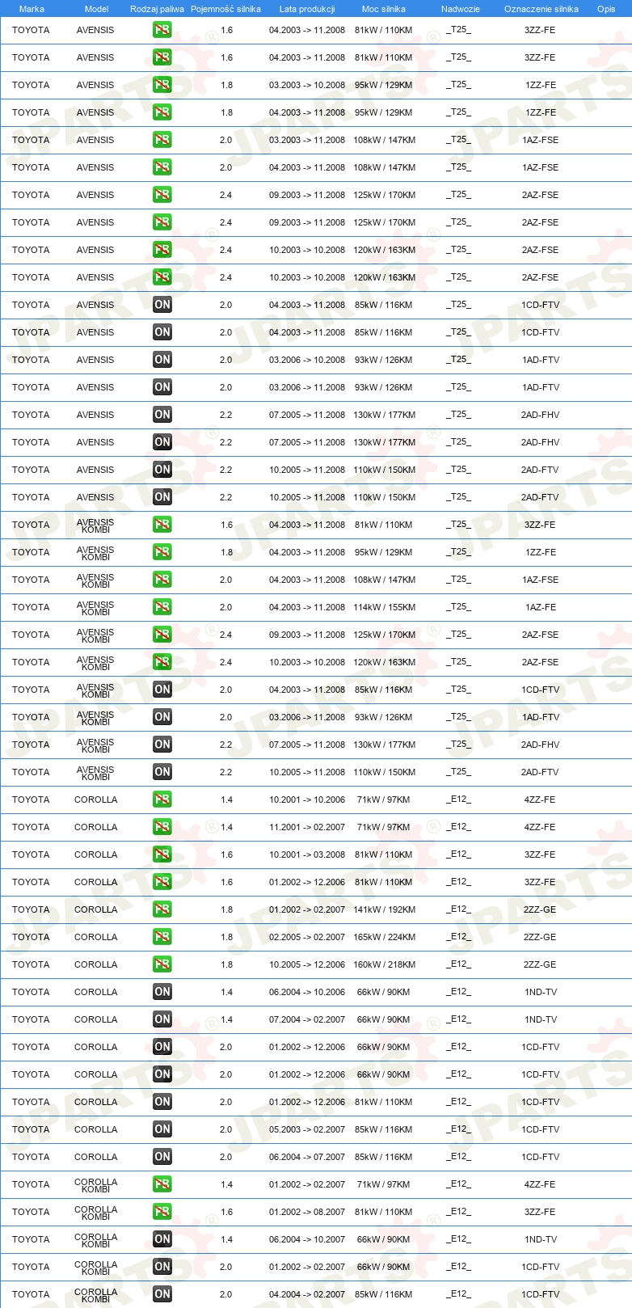
Task: Click petrol icon for AVENSIS KOMBI 2.4 120kW
Action: point(162,662)
